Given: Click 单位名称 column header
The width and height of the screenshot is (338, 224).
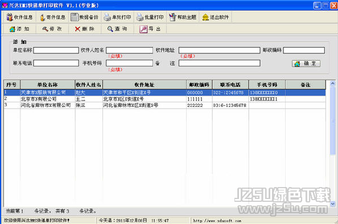Looking at the screenshot, I should (48, 85).
